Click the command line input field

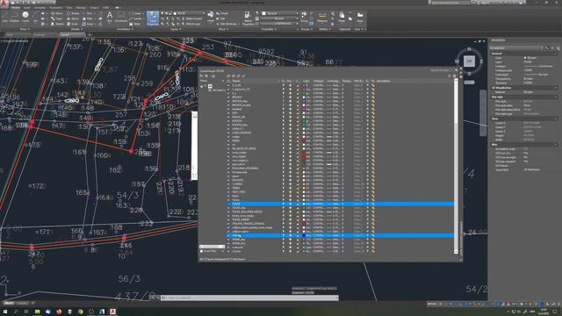(249, 298)
